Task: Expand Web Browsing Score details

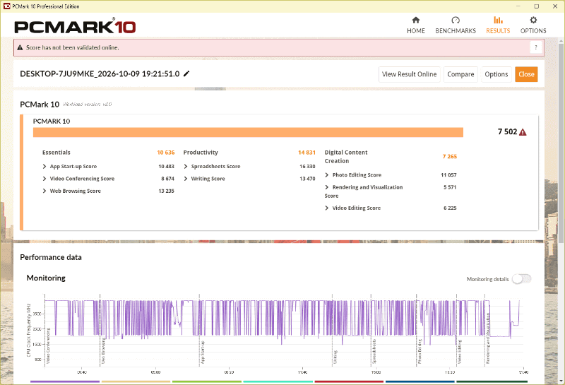Action: (44, 191)
